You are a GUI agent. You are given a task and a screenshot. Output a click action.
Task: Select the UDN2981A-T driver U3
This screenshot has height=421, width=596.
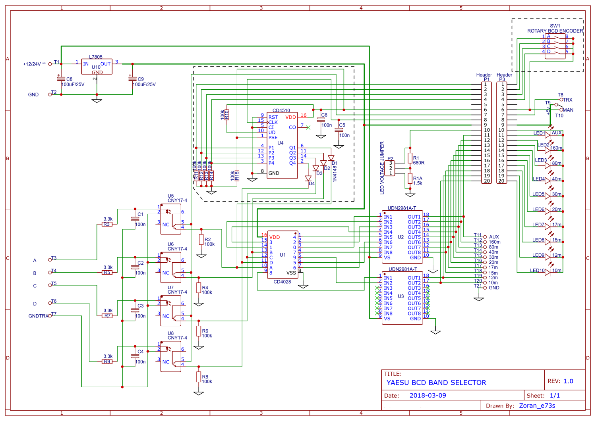tap(402, 298)
